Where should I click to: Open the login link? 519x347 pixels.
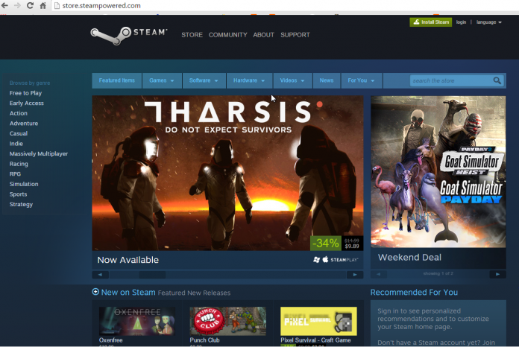[461, 22]
